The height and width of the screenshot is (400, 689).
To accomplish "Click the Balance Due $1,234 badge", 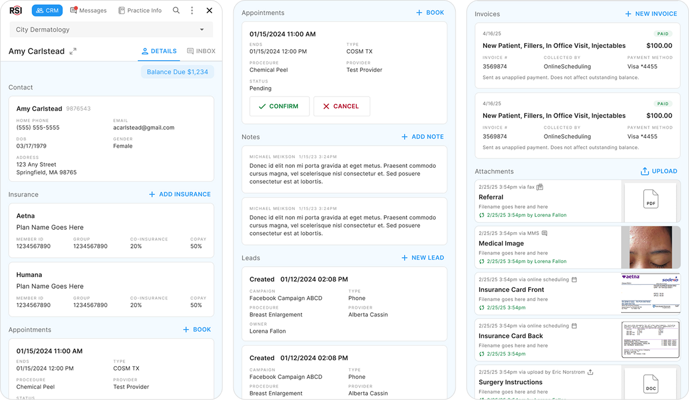I will tap(177, 72).
